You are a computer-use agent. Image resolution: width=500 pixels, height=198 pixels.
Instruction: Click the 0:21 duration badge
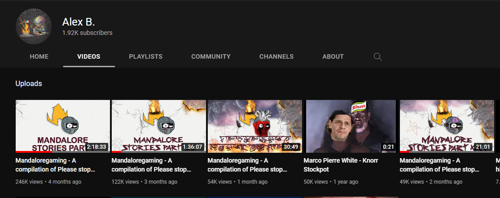coord(389,147)
